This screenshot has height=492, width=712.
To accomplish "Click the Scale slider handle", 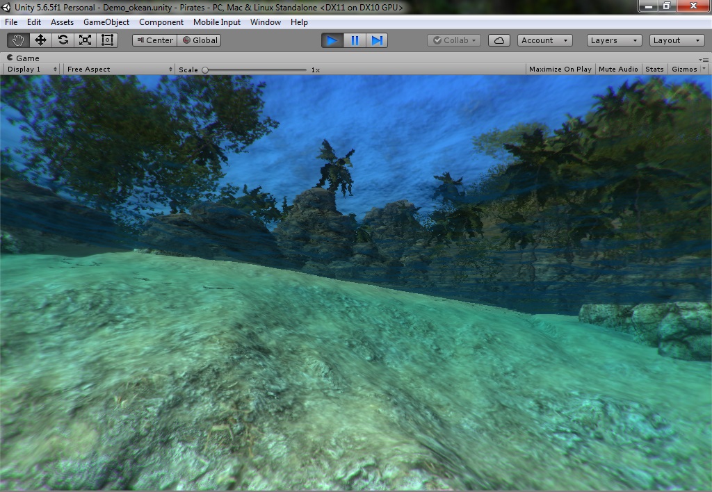I will click(205, 70).
